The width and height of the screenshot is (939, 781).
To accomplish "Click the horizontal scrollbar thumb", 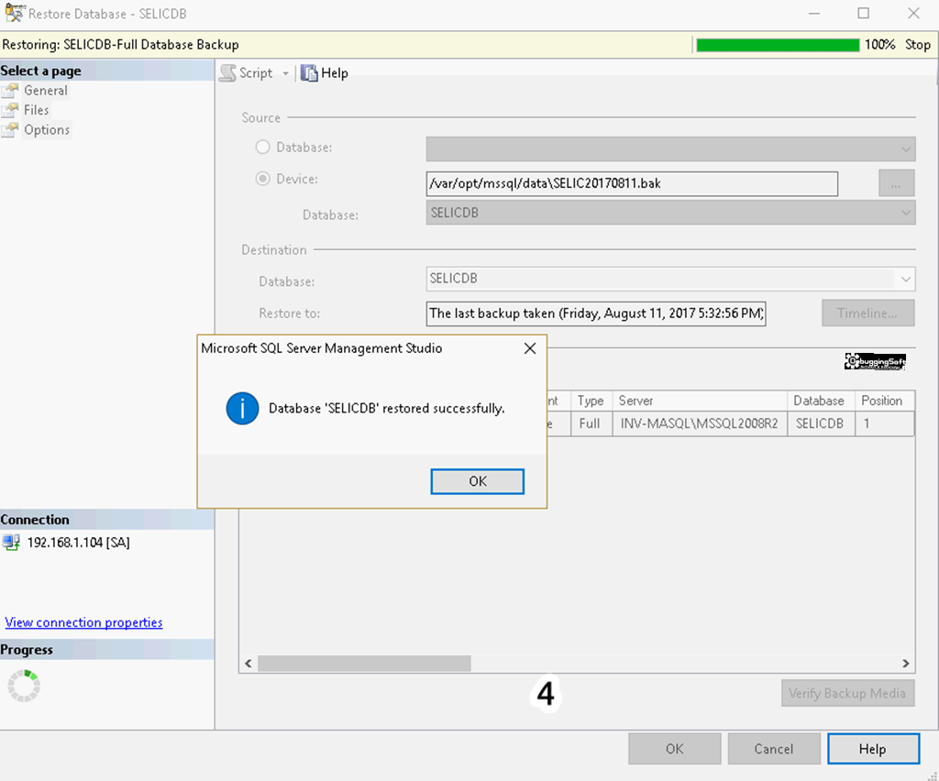I will coord(364,663).
